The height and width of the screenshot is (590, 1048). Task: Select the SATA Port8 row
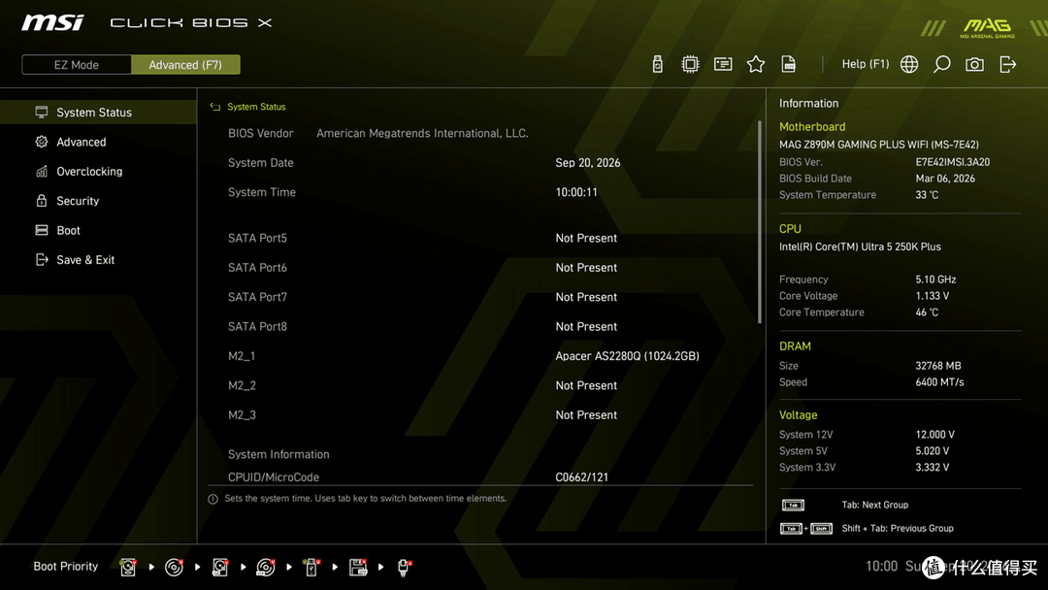click(481, 326)
